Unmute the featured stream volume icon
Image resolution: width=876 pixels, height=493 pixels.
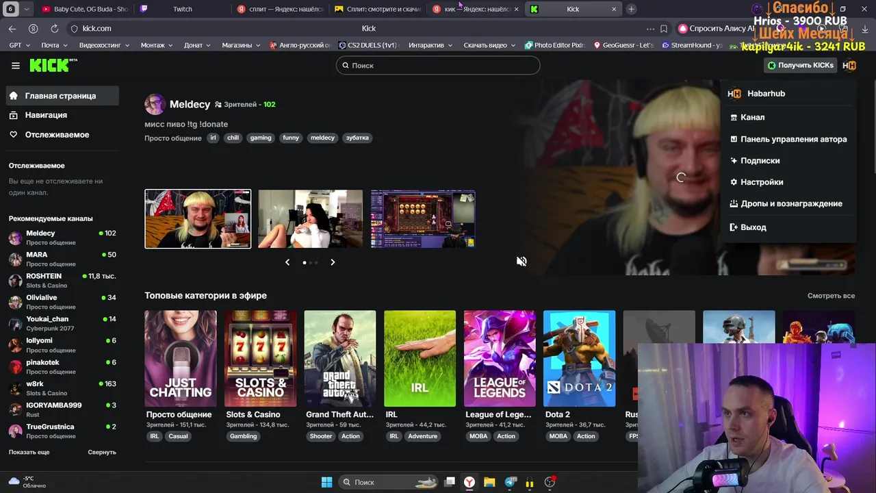(521, 262)
